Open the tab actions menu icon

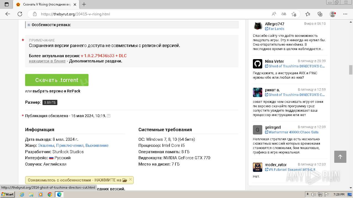click(x=7, y=4)
